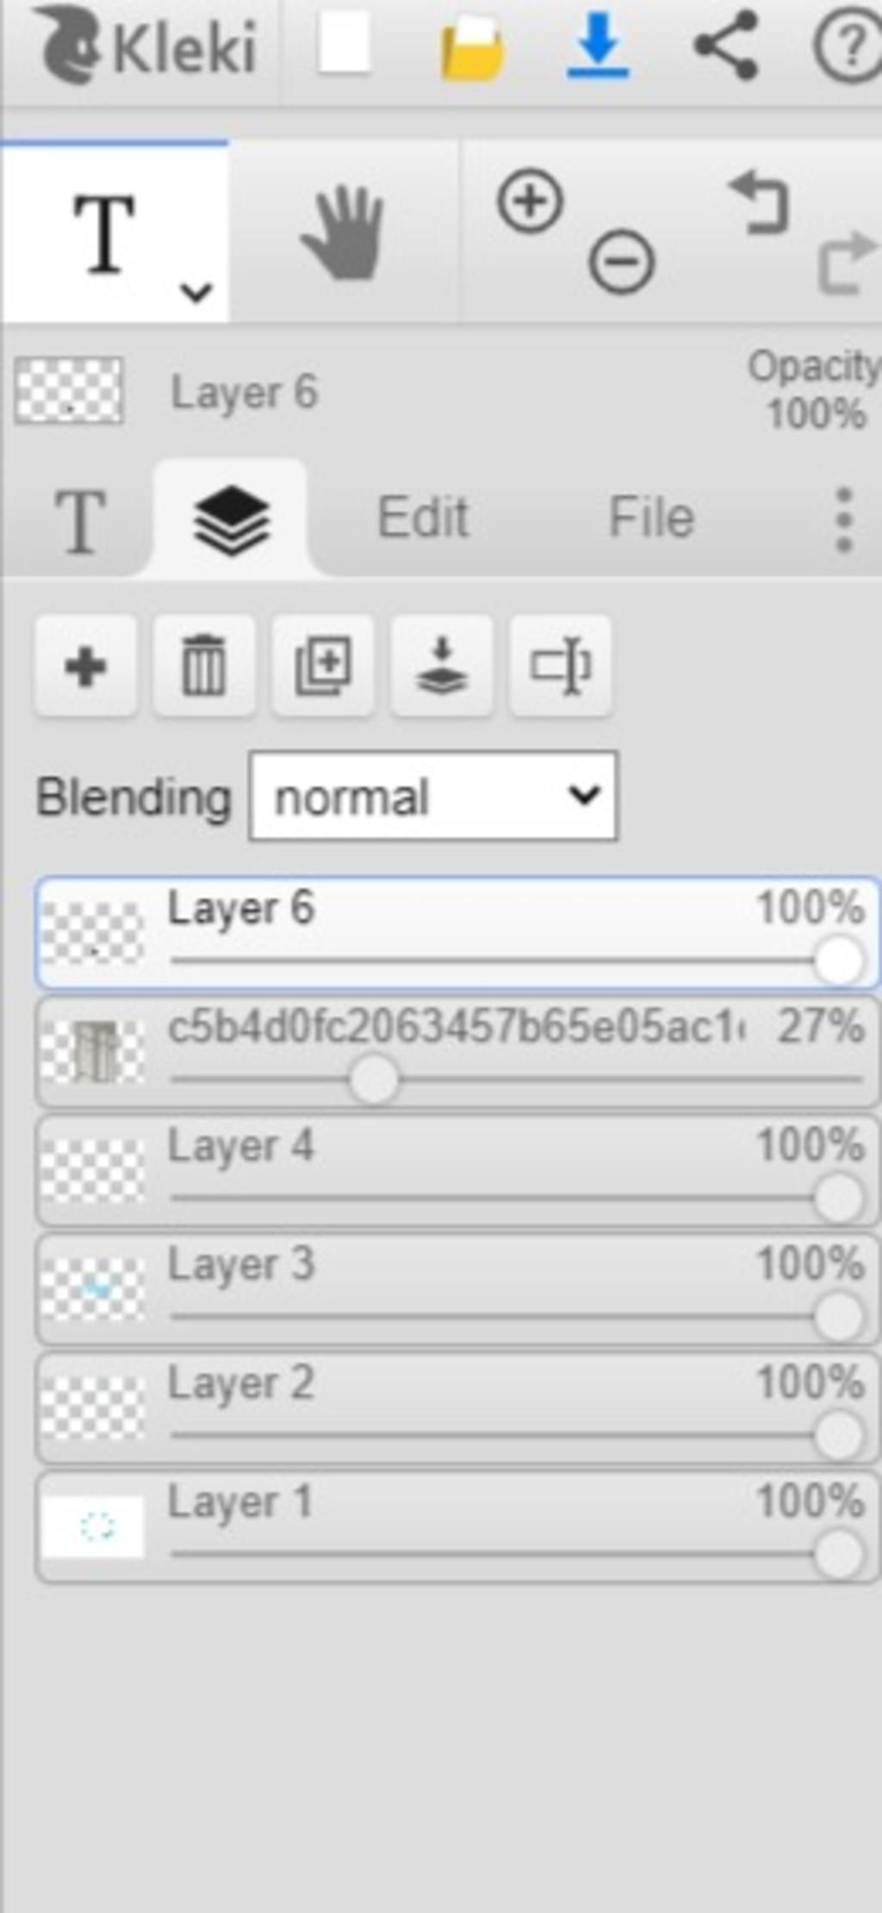Select the Hand pan tool
882x1913 pixels.
coord(344,233)
